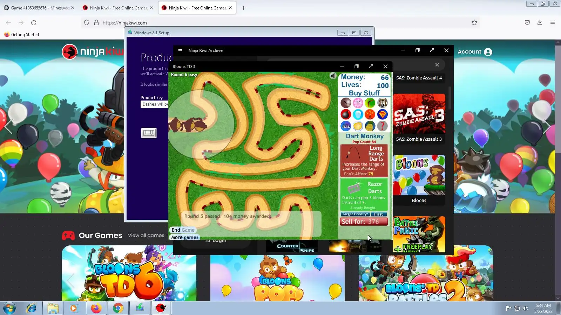Open the Bloons TD Battles 2 game card
Image resolution: width=561 pixels, height=315 pixels.
426,273
